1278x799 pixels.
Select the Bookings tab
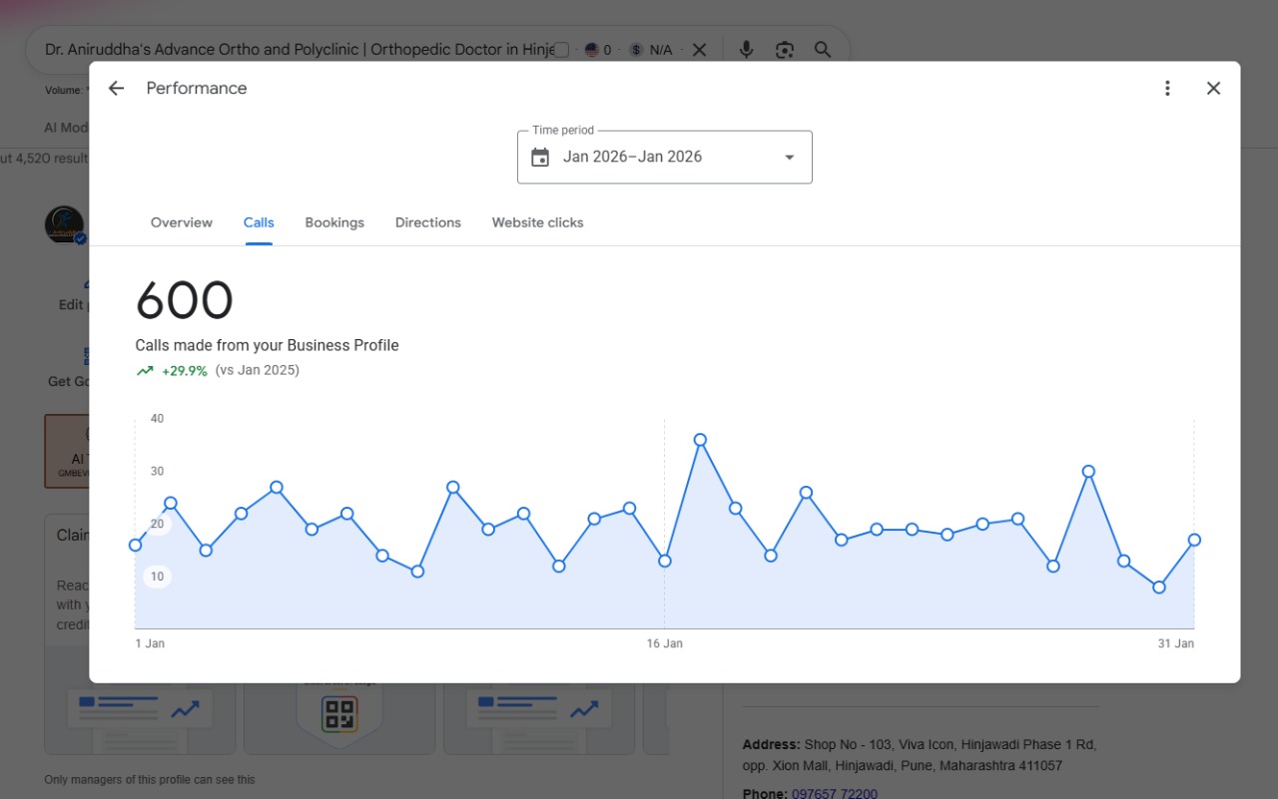(334, 222)
